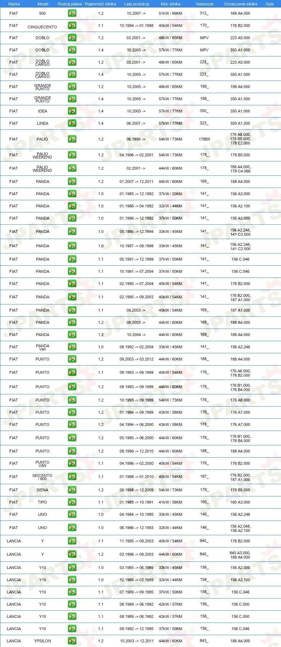Select the PB icon in the LINEA row

point(72,123)
